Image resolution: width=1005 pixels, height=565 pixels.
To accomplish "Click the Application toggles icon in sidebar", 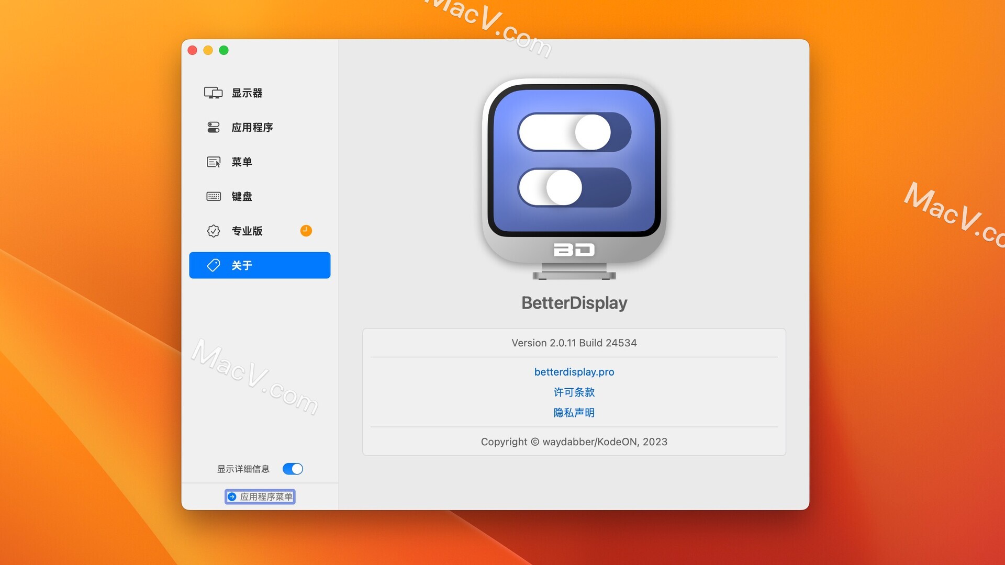I will (213, 127).
